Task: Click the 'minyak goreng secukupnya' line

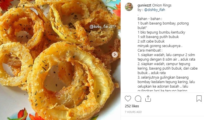Action: click(160, 46)
